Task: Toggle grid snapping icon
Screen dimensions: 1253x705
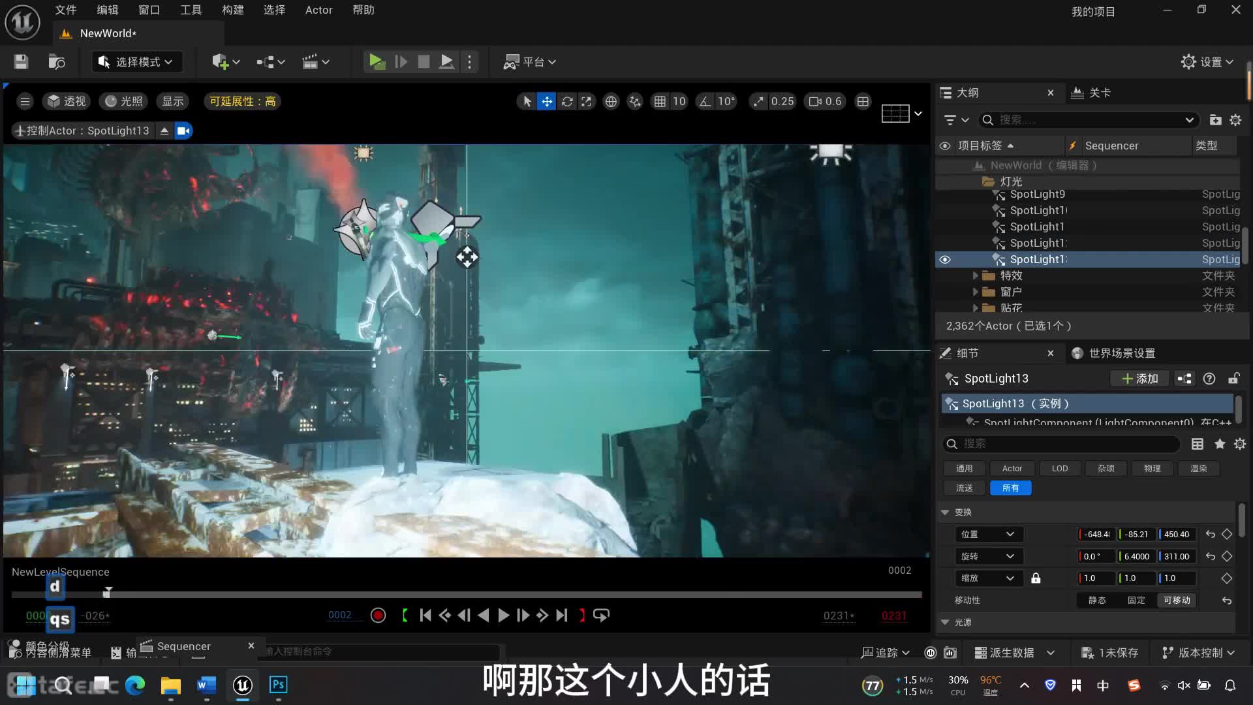Action: (x=660, y=101)
